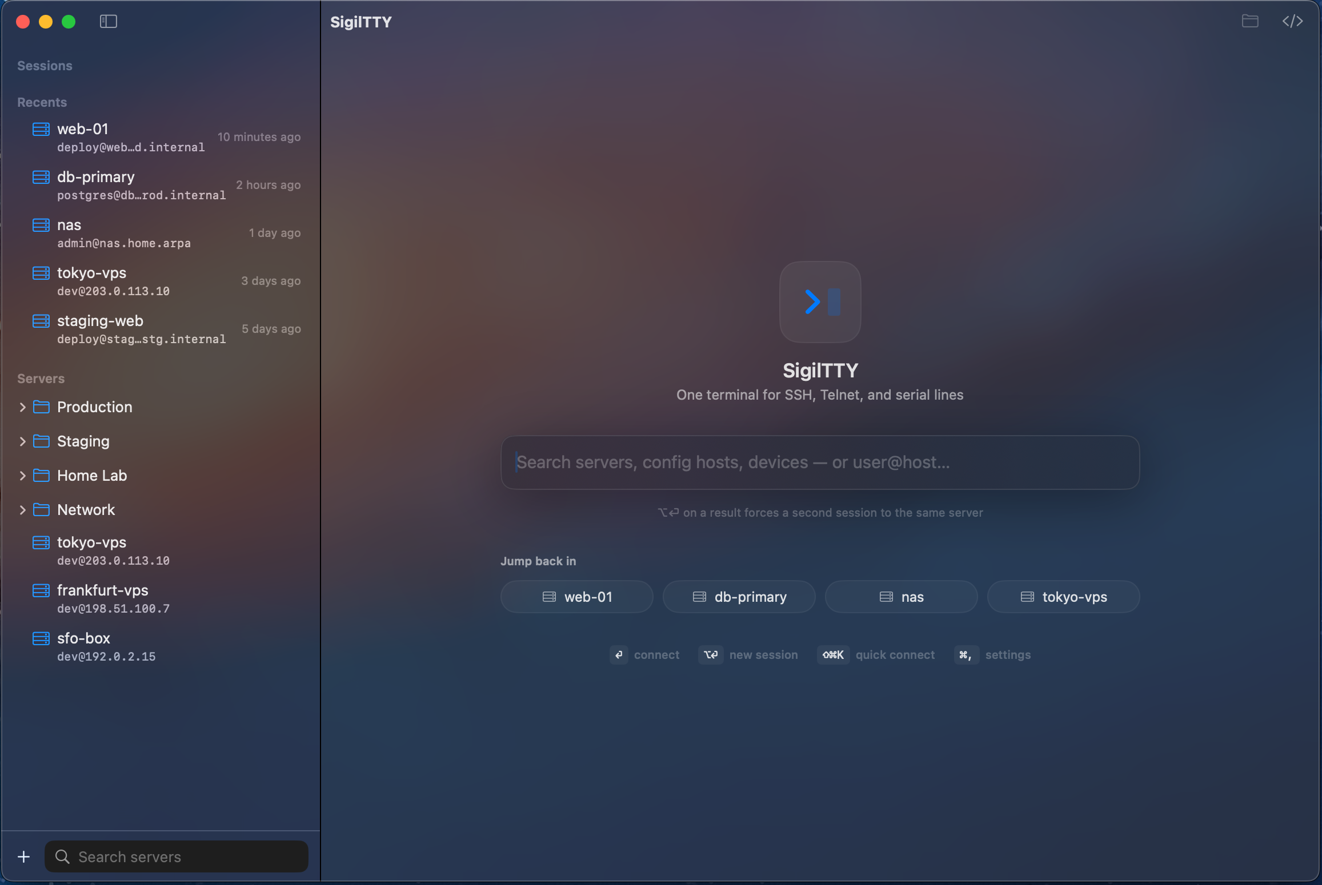
Task: Click the SigilTTY terminal prompt logo
Action: 820,302
